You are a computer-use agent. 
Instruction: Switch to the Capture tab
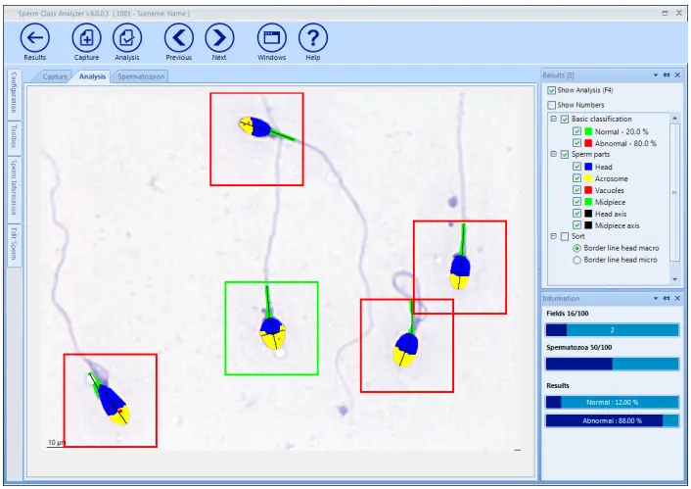(x=55, y=76)
